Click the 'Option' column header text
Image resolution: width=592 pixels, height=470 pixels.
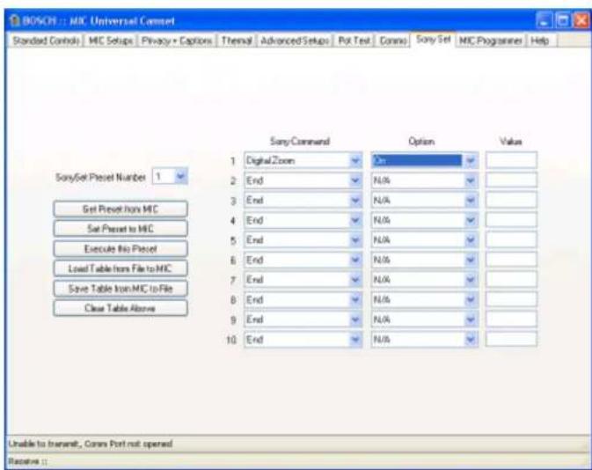click(x=421, y=142)
